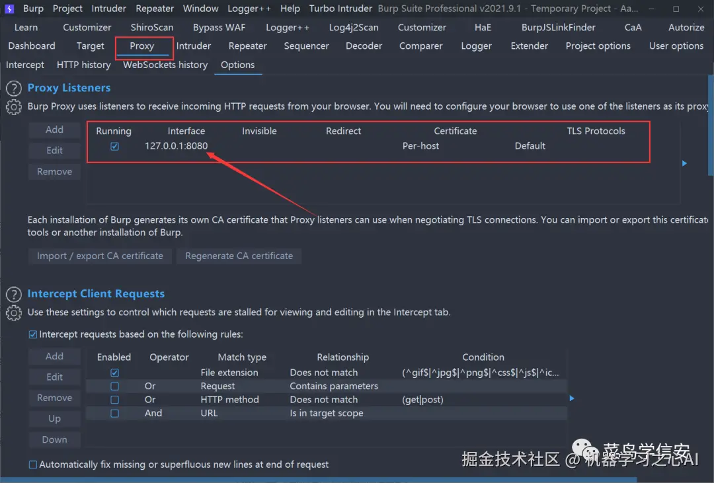Open the Turbo Intruder menu
Viewport: 714px width, 483px height.
coord(340,9)
